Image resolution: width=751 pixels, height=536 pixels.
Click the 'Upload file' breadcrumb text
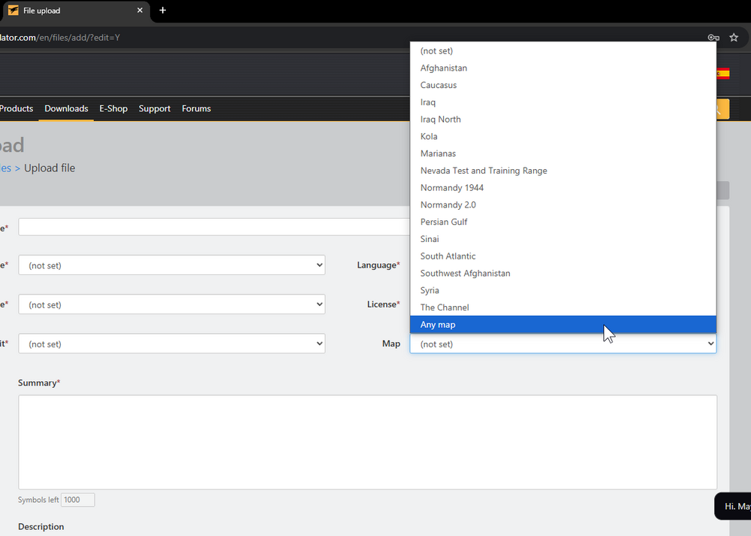pos(50,168)
